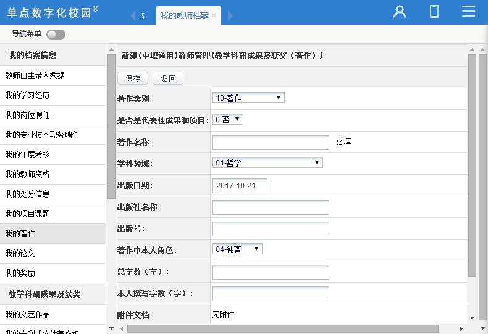Close the 我的教师档案 tab
Screen dimensions: 488x334
(214, 15)
